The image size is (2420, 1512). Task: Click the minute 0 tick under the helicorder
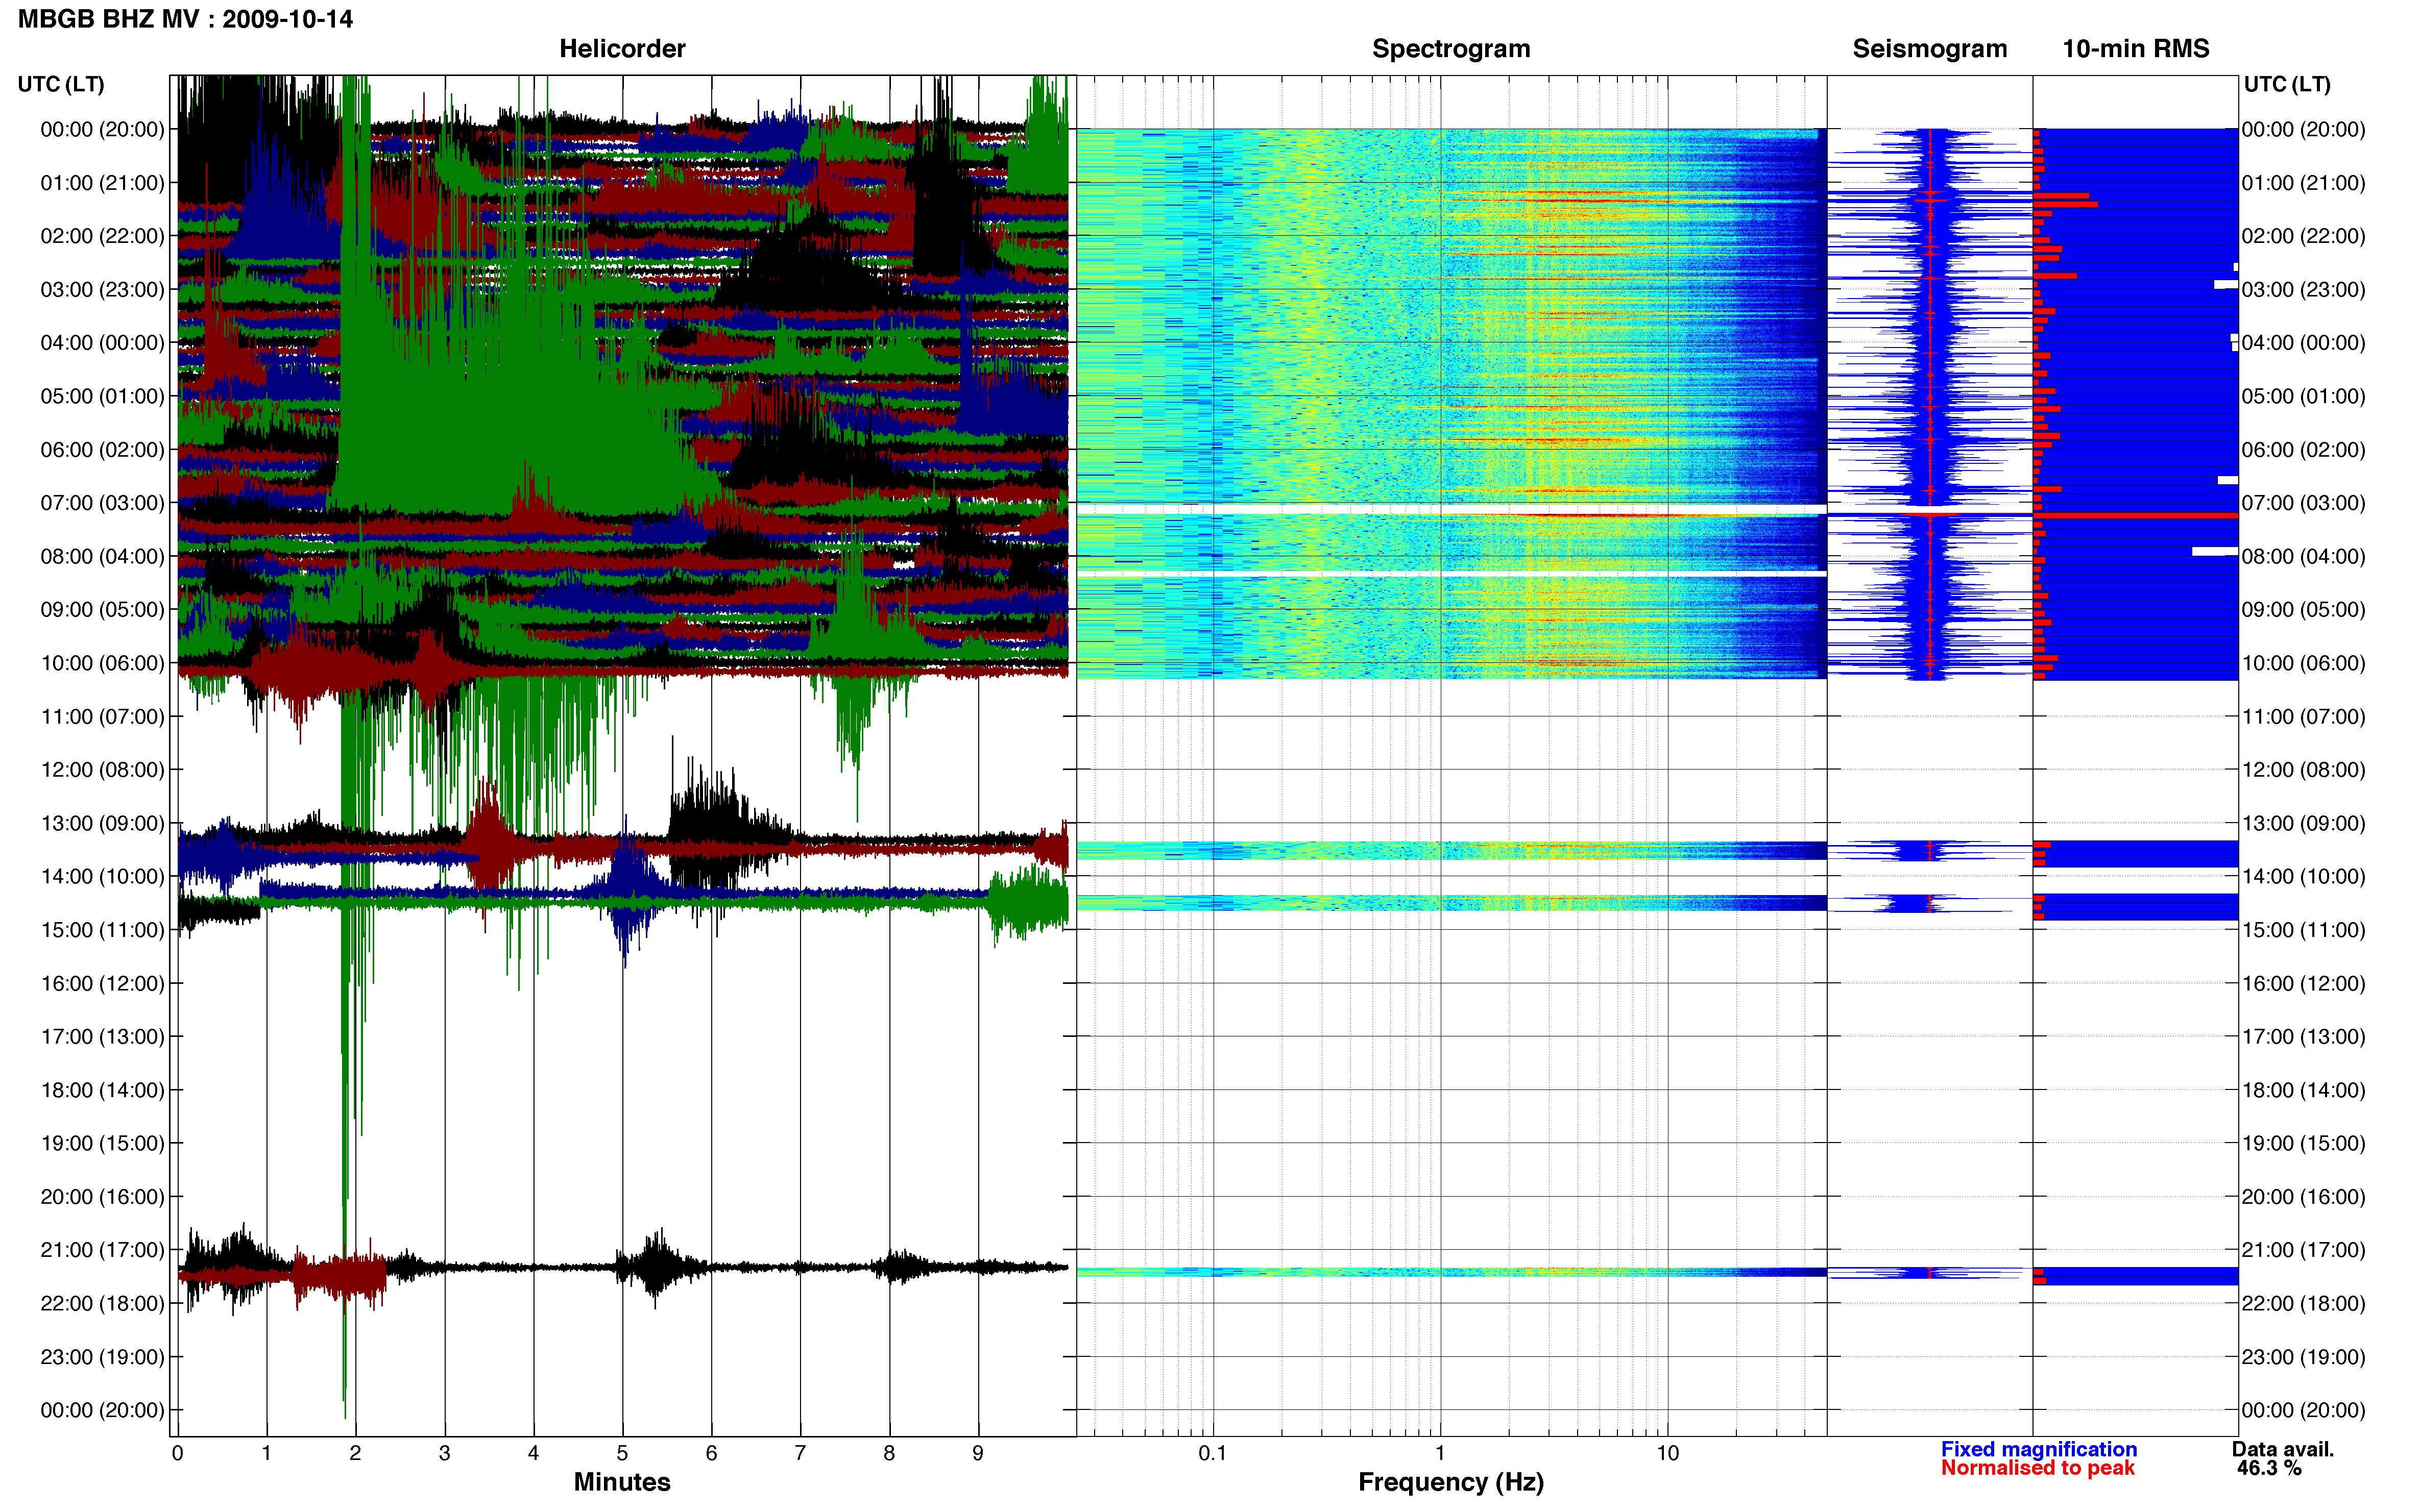point(178,1453)
